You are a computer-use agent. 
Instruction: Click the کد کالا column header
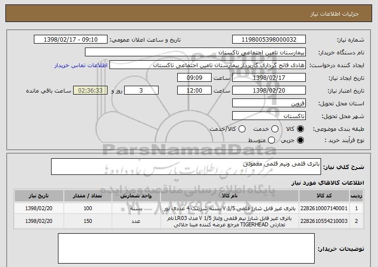[x=324, y=196]
